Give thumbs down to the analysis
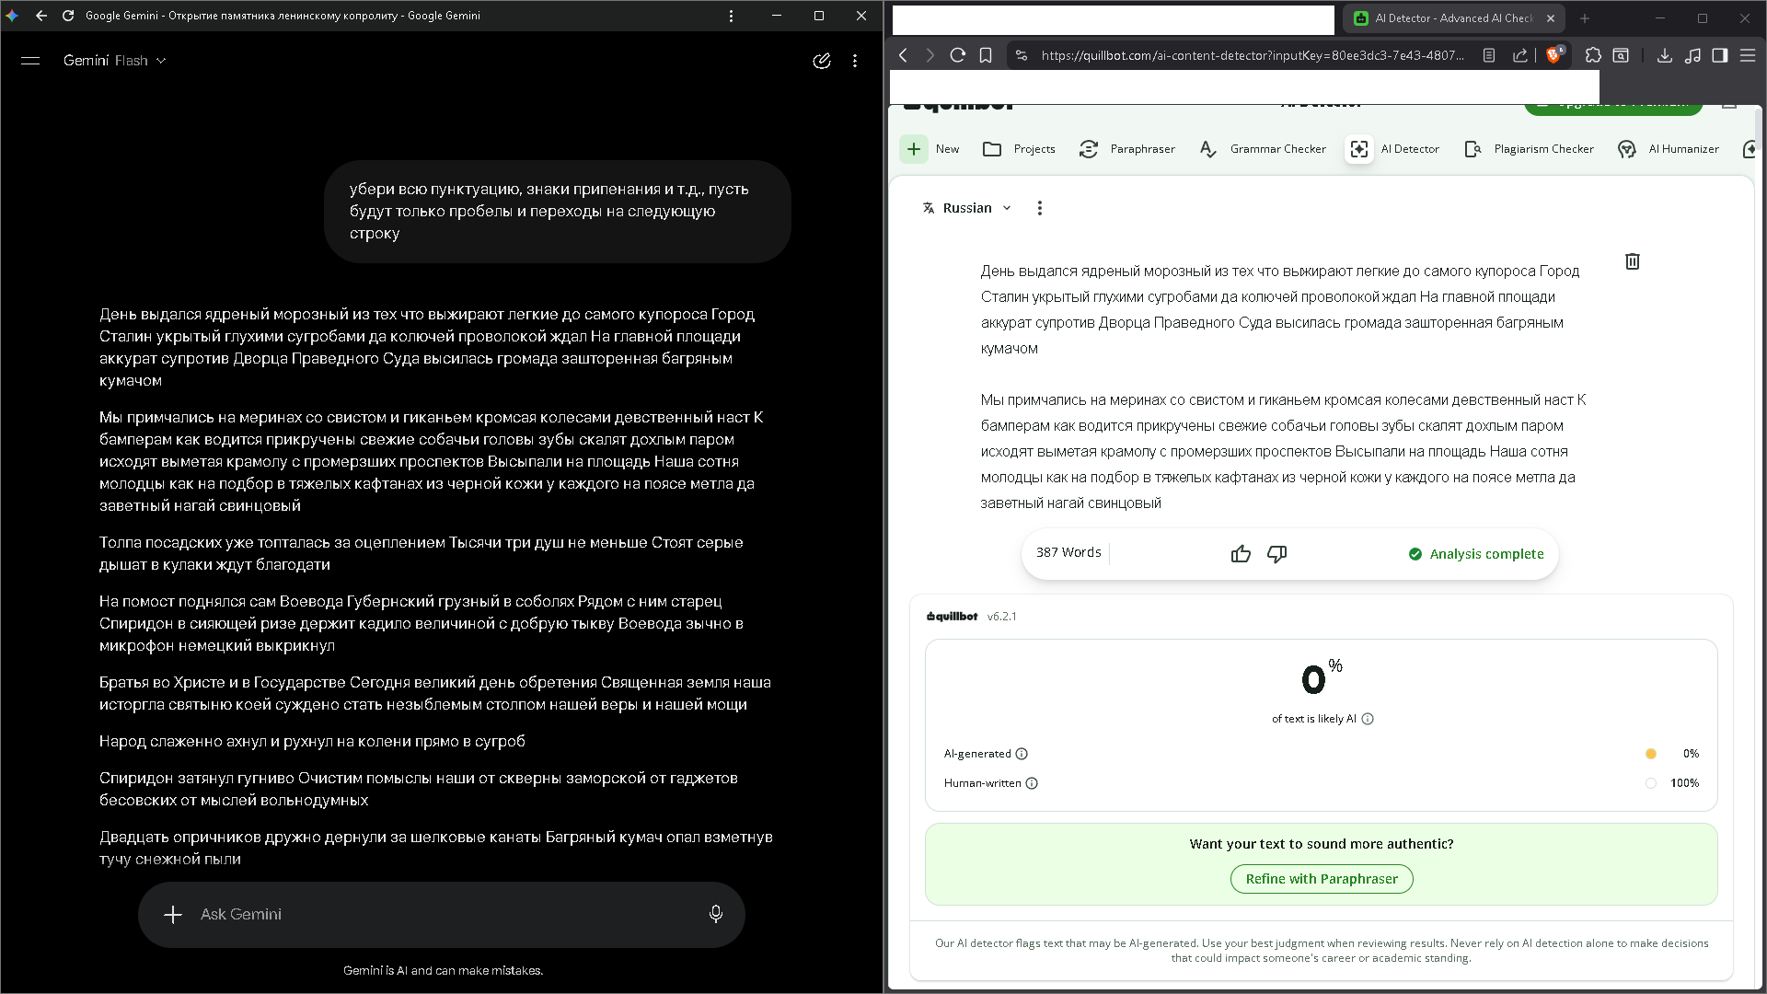The image size is (1767, 994). (1277, 554)
